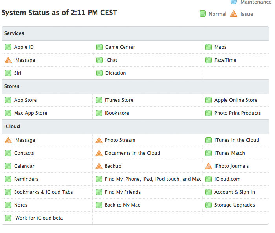Click the blue Maintenance legend circle
The width and height of the screenshot is (275, 233).
pos(234,2)
